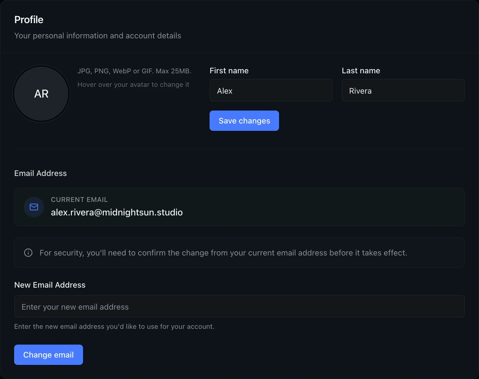The width and height of the screenshot is (479, 379).
Task: Click the AR avatar circle
Action: (41, 94)
